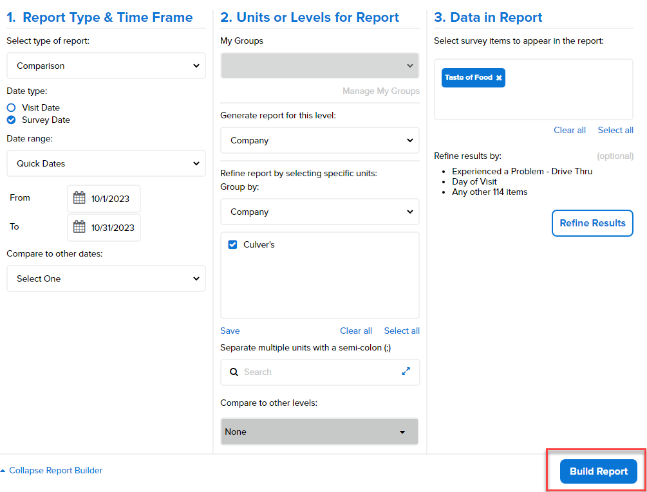Open the Generate report level dropdown
This screenshot has height=492, width=647.
point(319,140)
